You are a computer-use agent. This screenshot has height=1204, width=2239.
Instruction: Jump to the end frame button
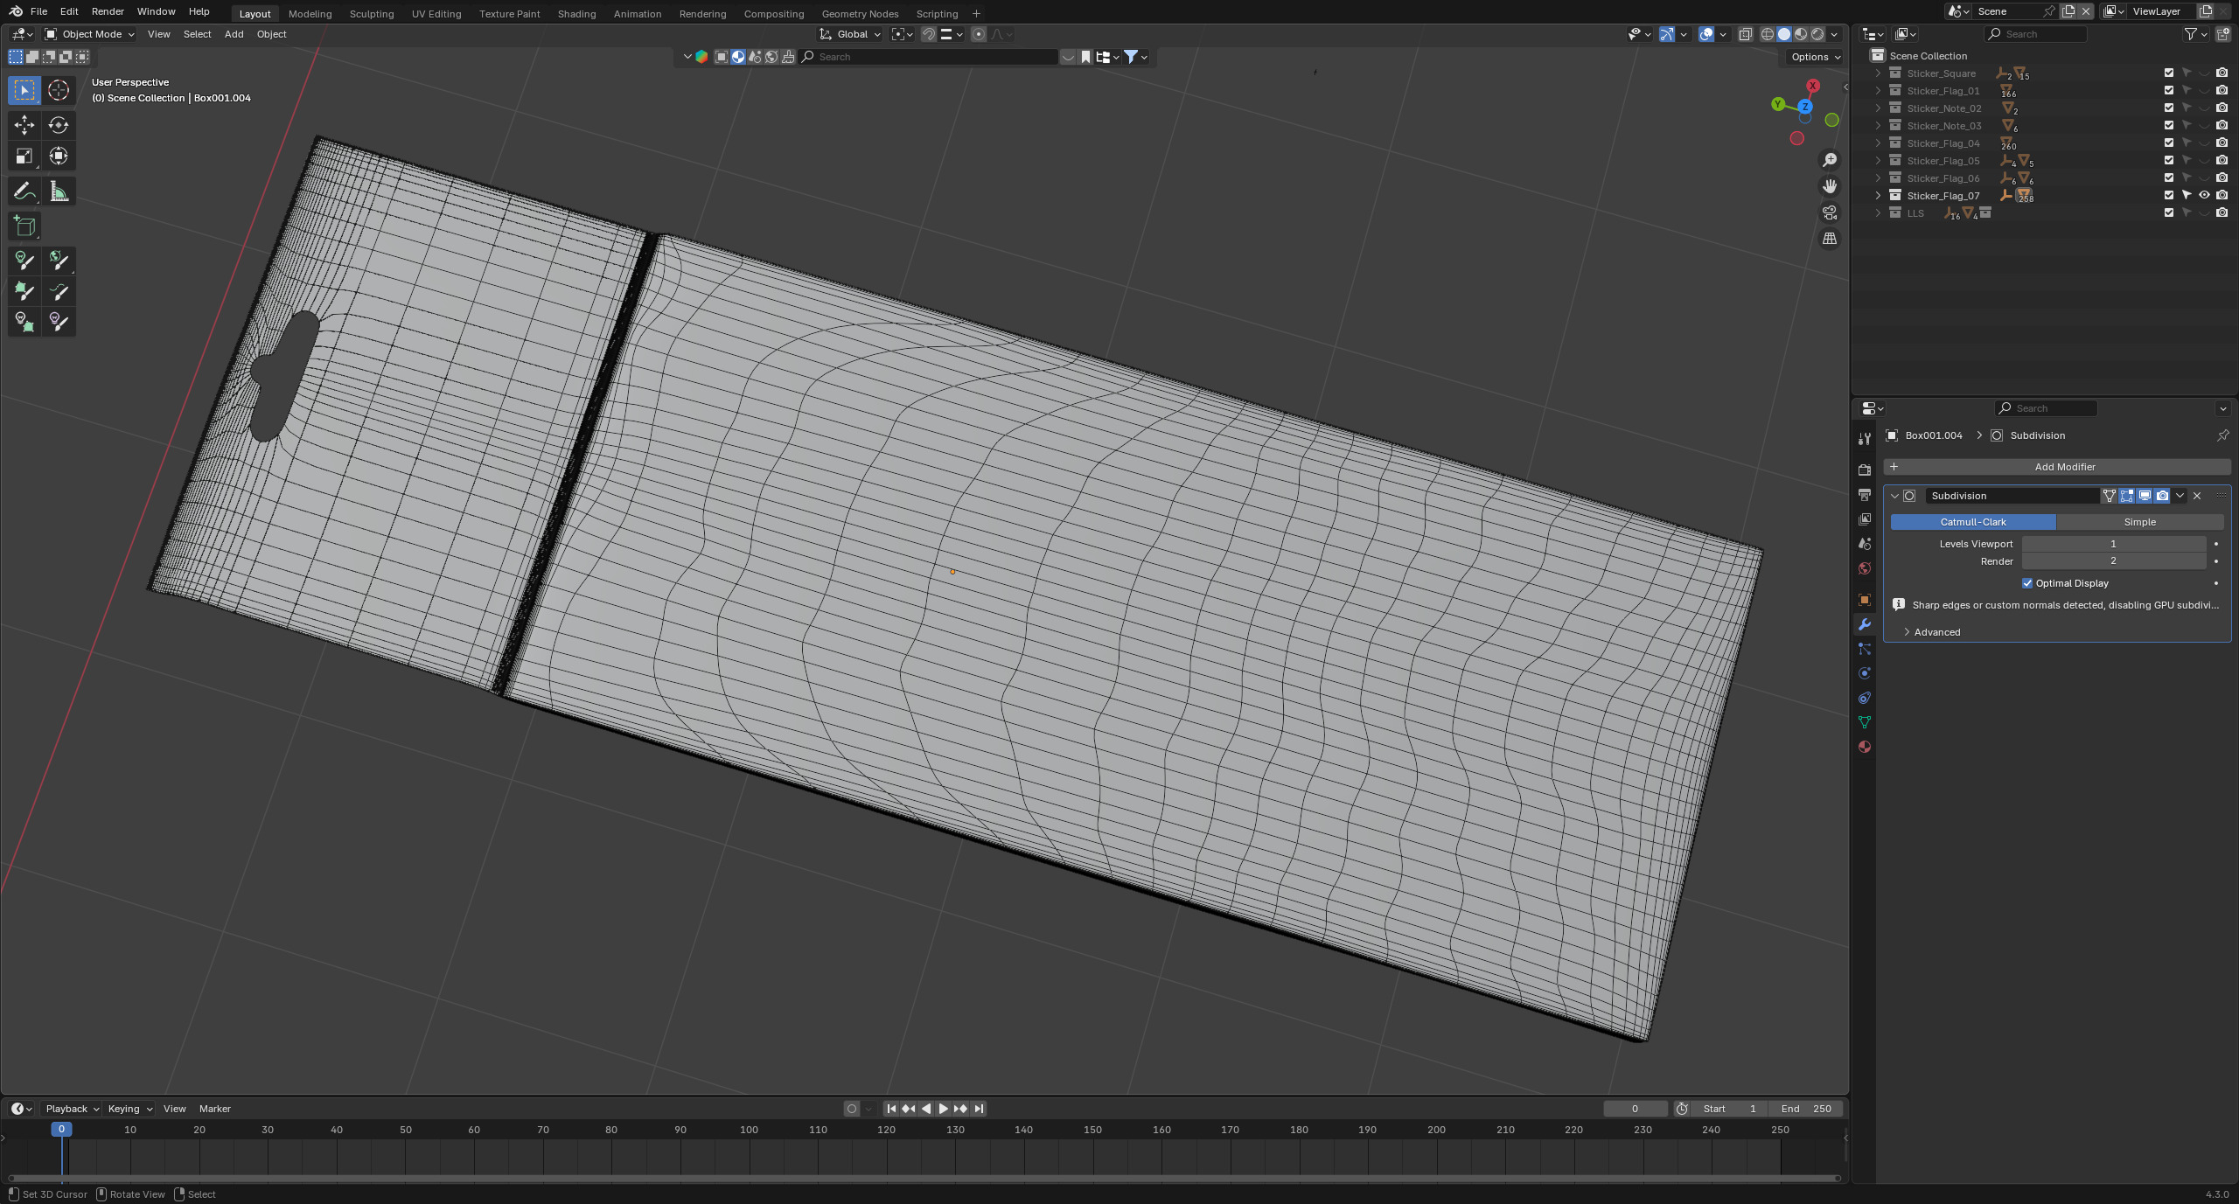(979, 1109)
